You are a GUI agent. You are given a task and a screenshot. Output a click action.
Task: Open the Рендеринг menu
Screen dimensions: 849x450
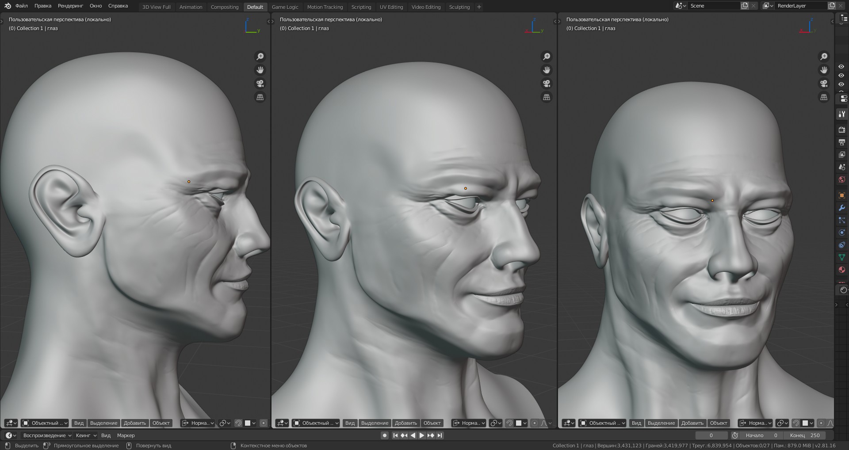click(x=70, y=6)
